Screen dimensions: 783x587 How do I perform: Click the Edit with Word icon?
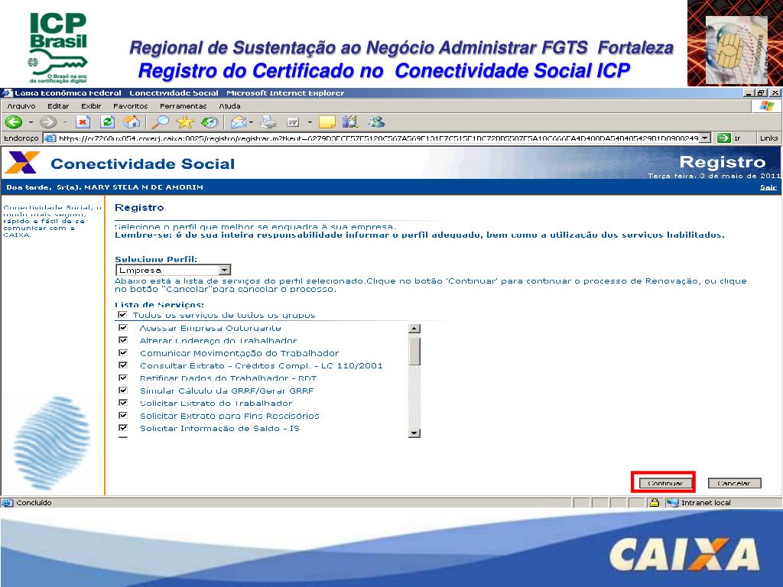pyautogui.click(x=293, y=122)
